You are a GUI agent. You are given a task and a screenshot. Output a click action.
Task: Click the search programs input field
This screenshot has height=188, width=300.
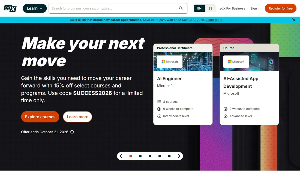click(118, 8)
